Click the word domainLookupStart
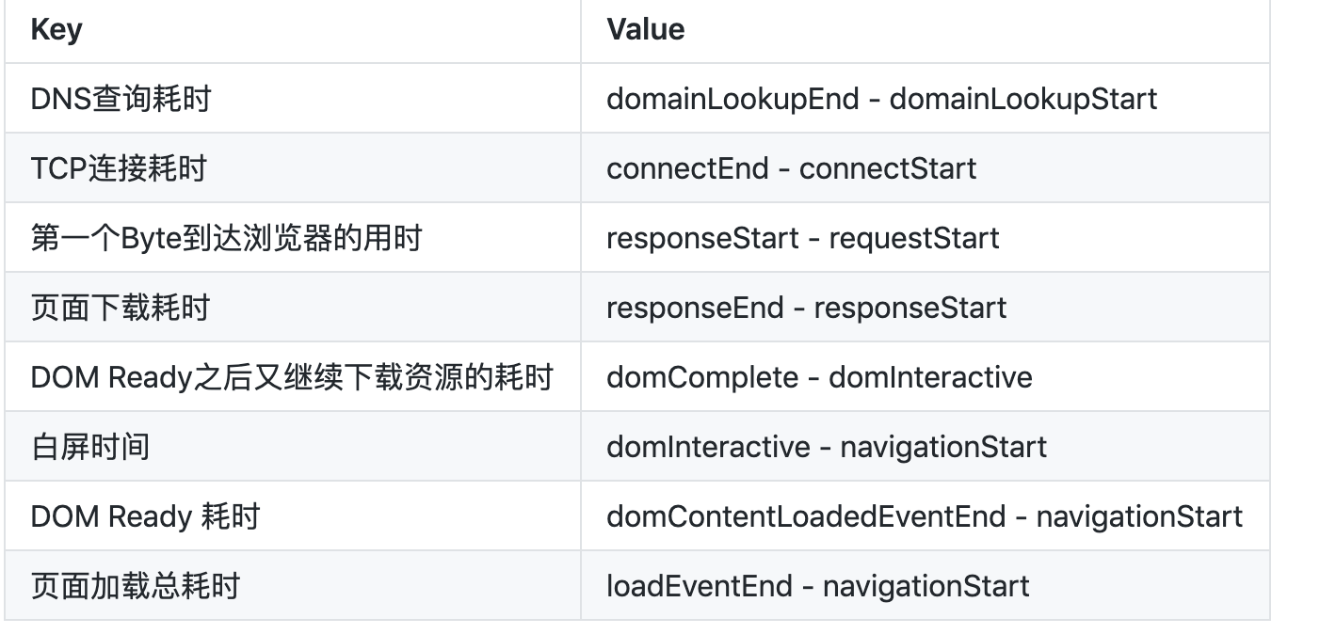This screenshot has width=1320, height=634. (1023, 98)
